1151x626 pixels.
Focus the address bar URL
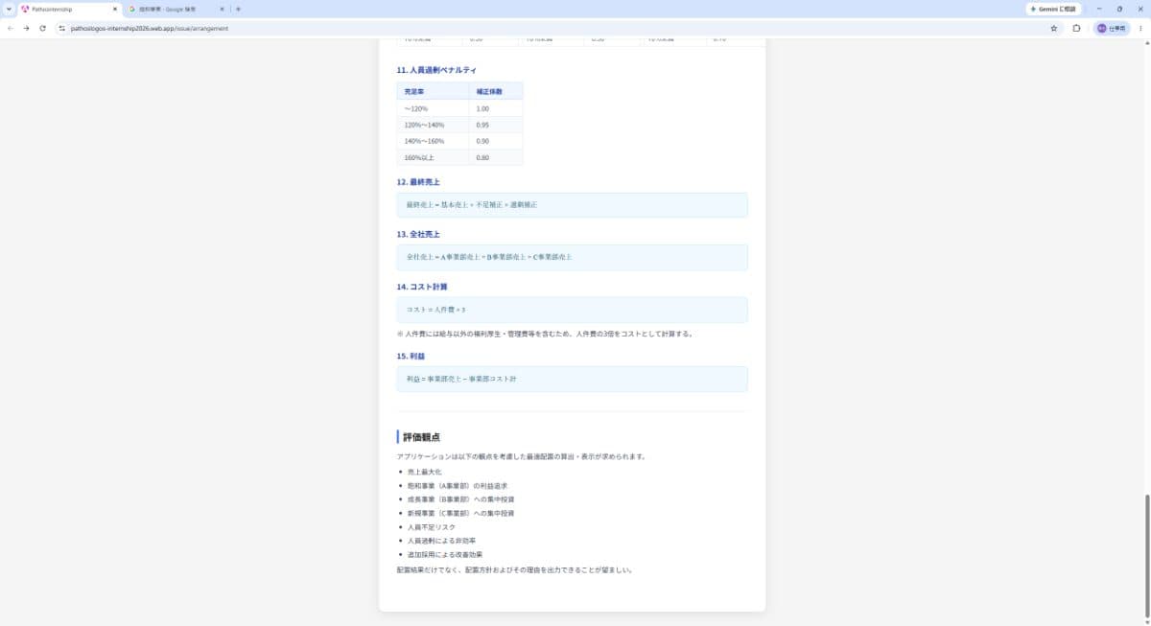click(x=150, y=28)
